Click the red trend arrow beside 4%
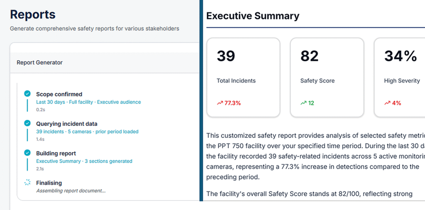Image resolution: width=425 pixels, height=210 pixels. coord(387,103)
